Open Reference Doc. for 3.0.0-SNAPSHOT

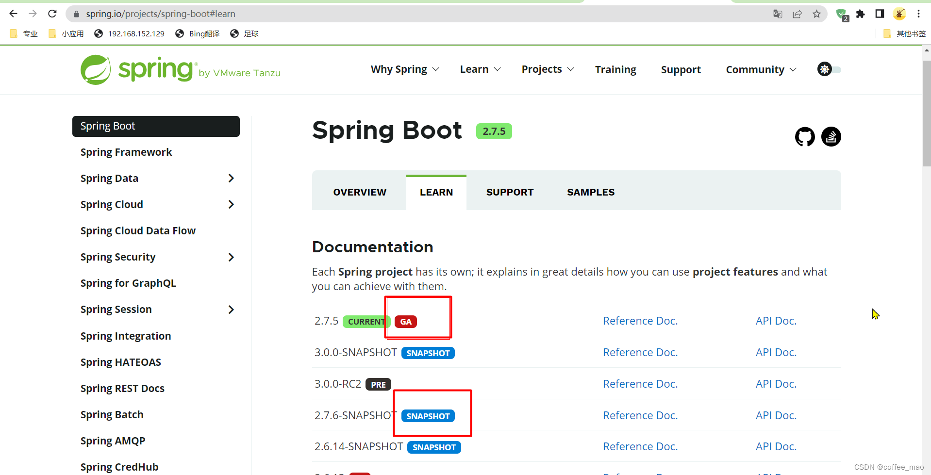pyautogui.click(x=640, y=352)
